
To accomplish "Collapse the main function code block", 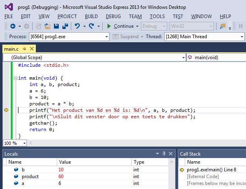I will [x=15, y=78].
